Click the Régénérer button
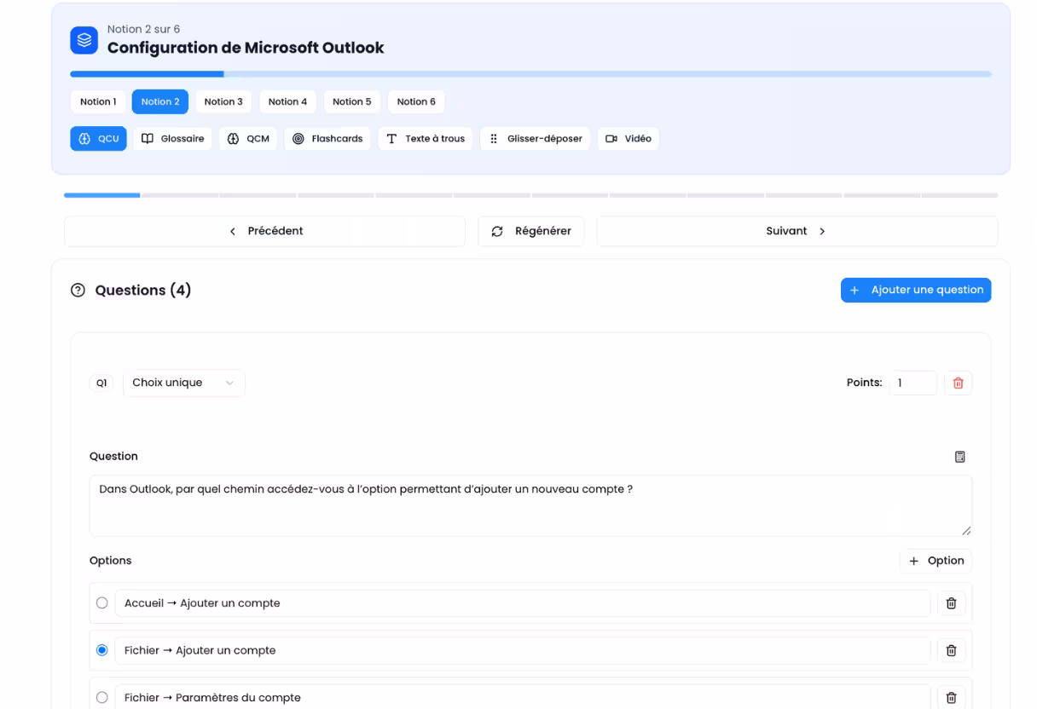1037x709 pixels. pyautogui.click(x=531, y=232)
